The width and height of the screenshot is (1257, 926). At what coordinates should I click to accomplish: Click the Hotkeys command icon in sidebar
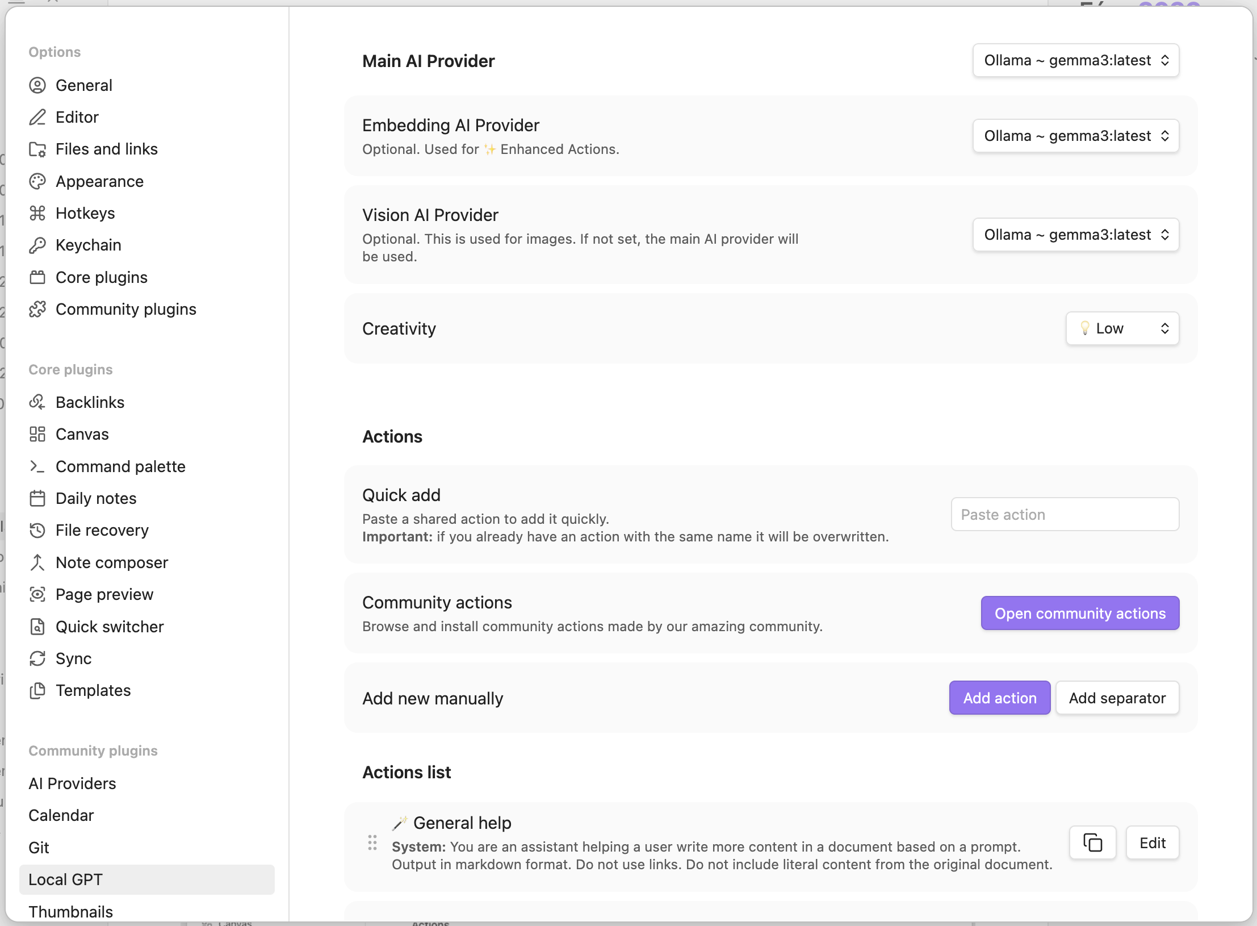pos(37,213)
